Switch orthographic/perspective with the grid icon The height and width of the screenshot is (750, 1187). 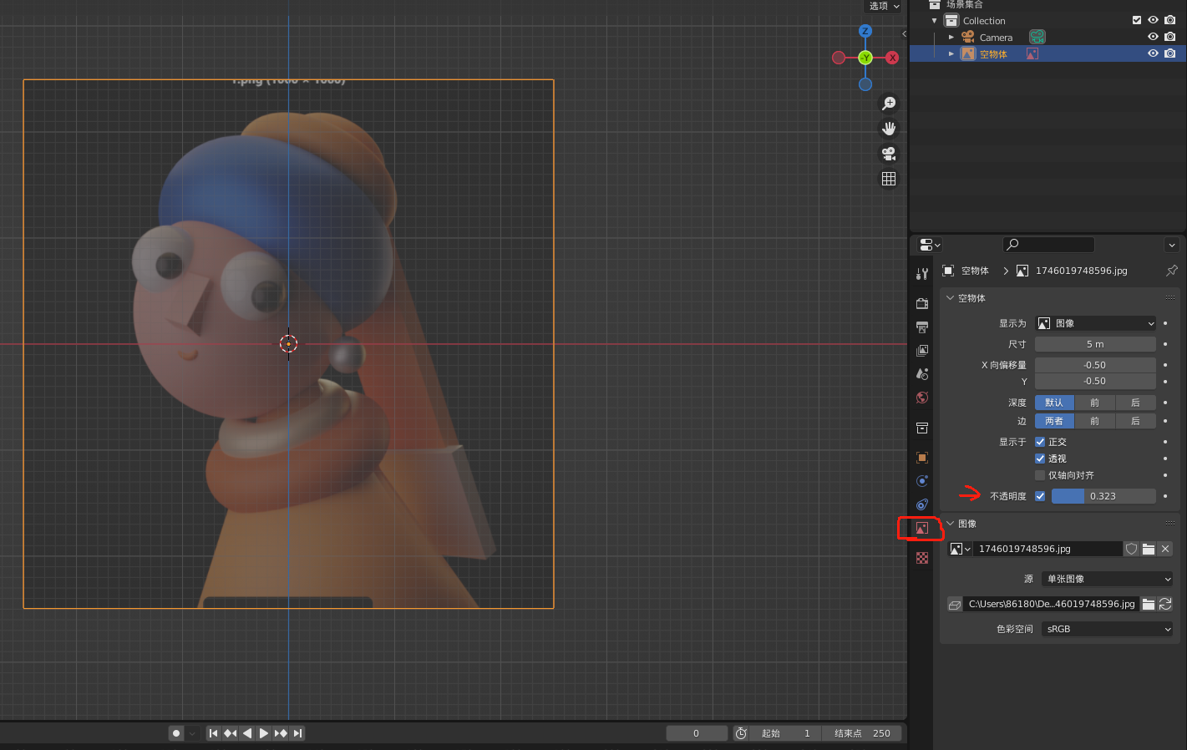click(889, 179)
